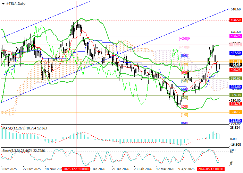Viewport: 243px width, 173px height.
Task: Click the 28.524 MACD scale value
Action: [236, 128]
